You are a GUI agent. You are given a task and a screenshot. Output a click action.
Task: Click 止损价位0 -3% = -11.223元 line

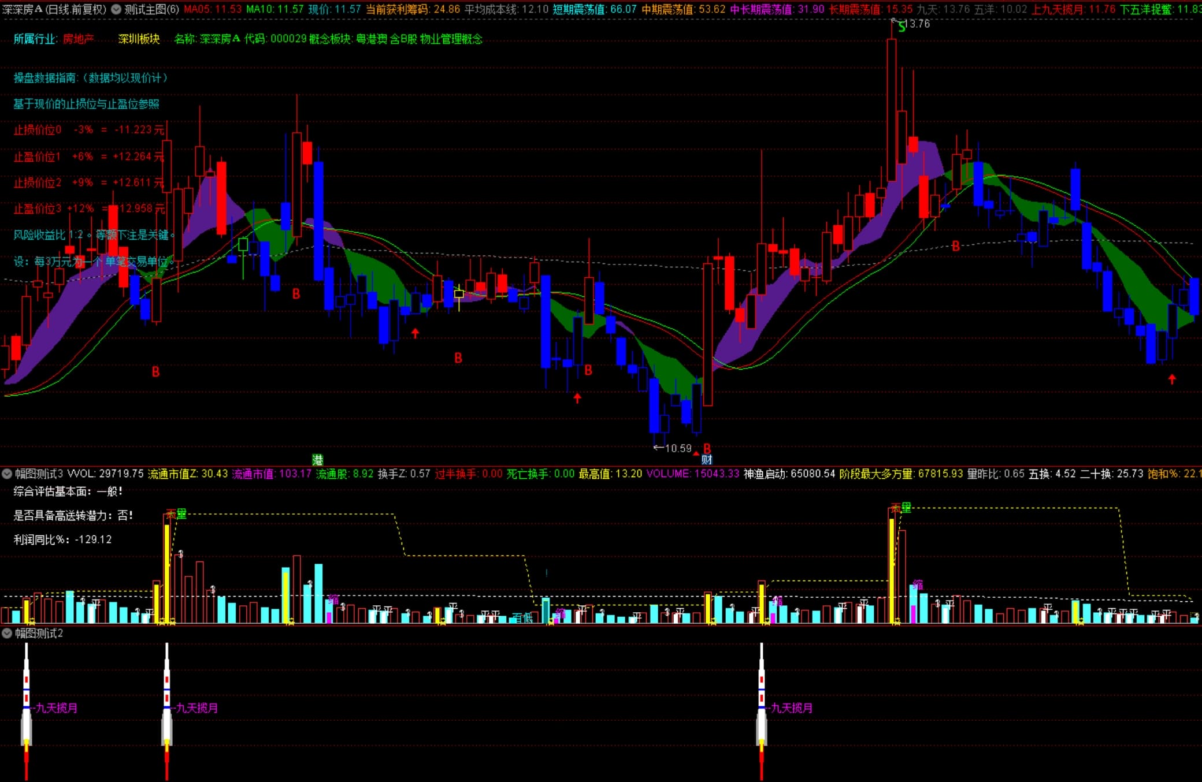click(89, 130)
